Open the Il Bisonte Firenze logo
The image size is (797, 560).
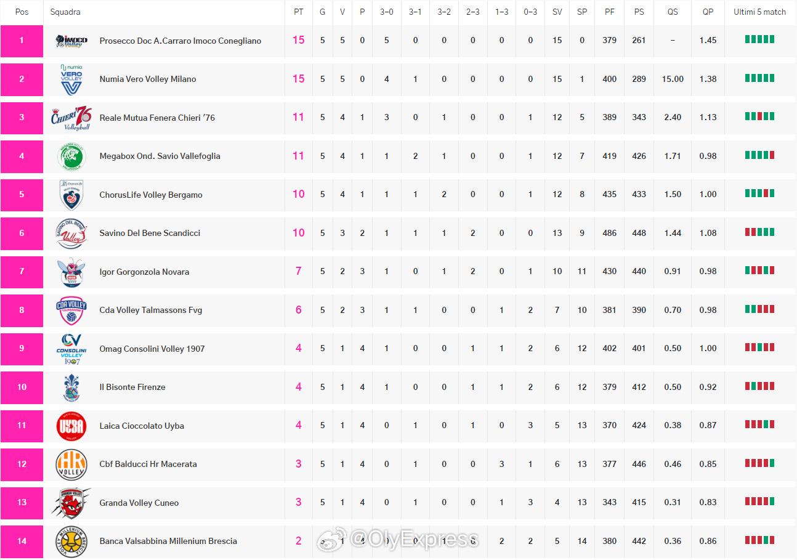point(71,388)
